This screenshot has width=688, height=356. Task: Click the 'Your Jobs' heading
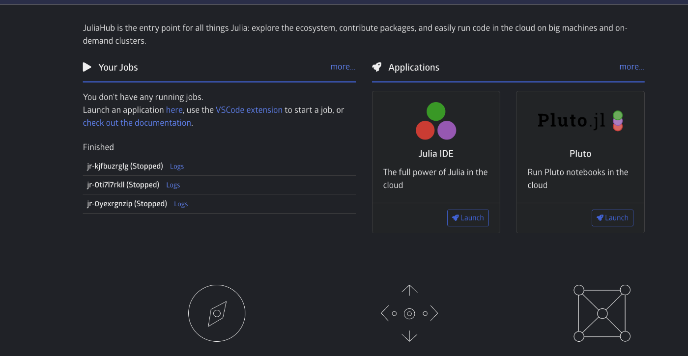(x=118, y=67)
